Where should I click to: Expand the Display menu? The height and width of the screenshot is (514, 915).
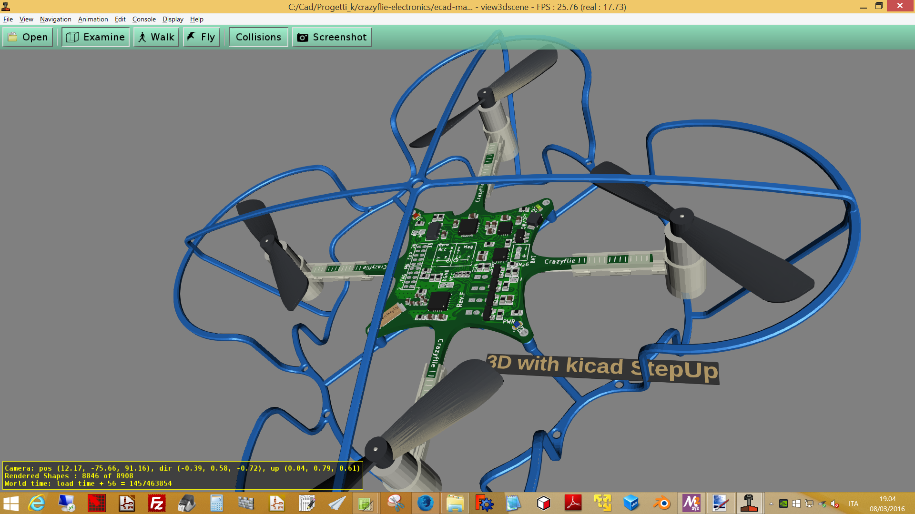pos(173,19)
